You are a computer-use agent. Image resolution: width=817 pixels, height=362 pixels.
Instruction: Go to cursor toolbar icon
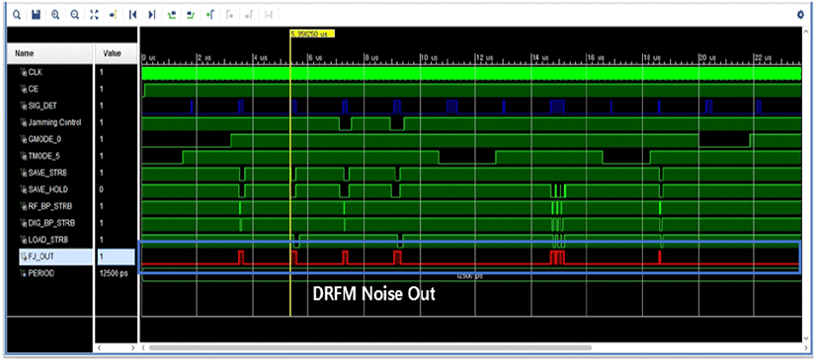(113, 15)
